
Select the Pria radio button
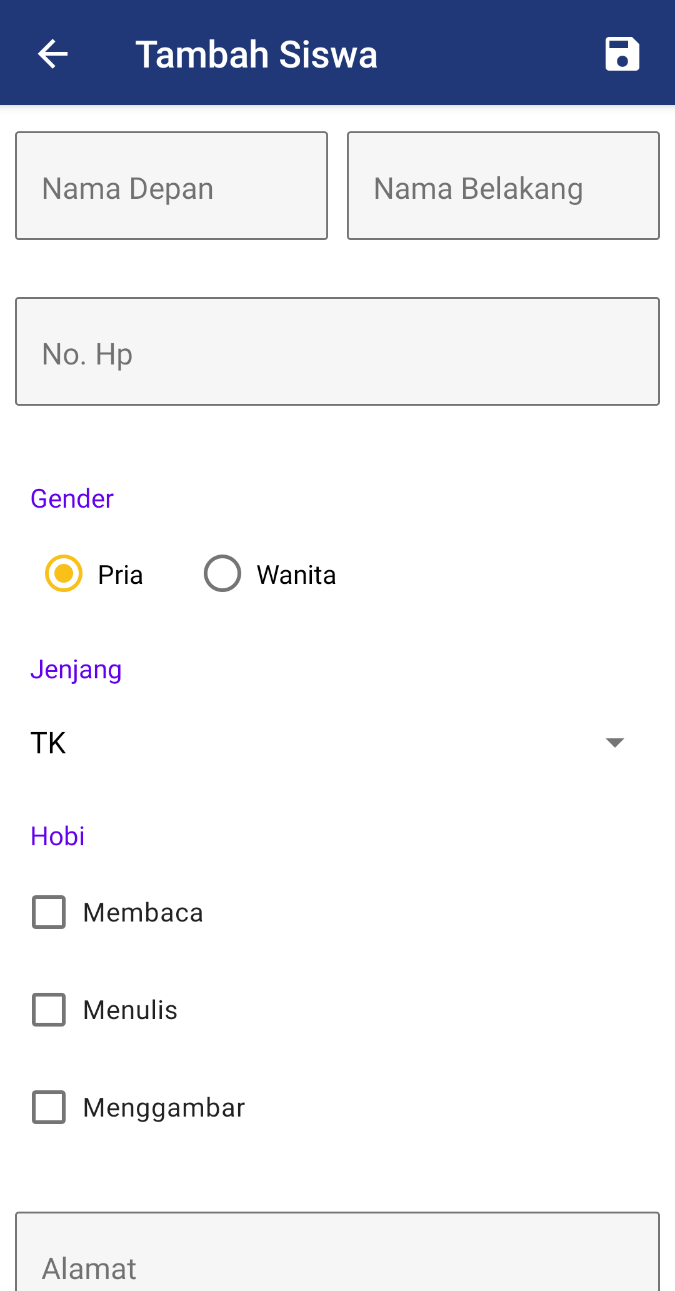tap(64, 573)
